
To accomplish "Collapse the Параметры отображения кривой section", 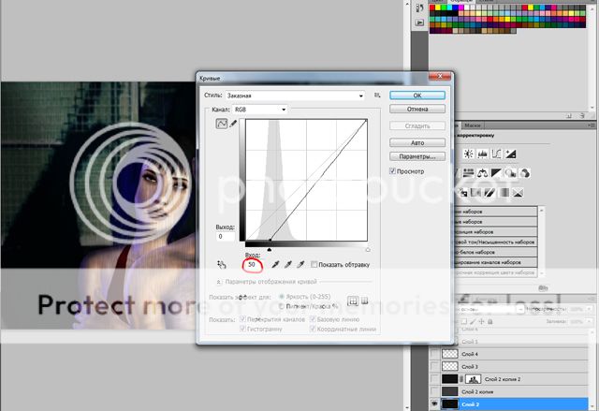I will (219, 281).
